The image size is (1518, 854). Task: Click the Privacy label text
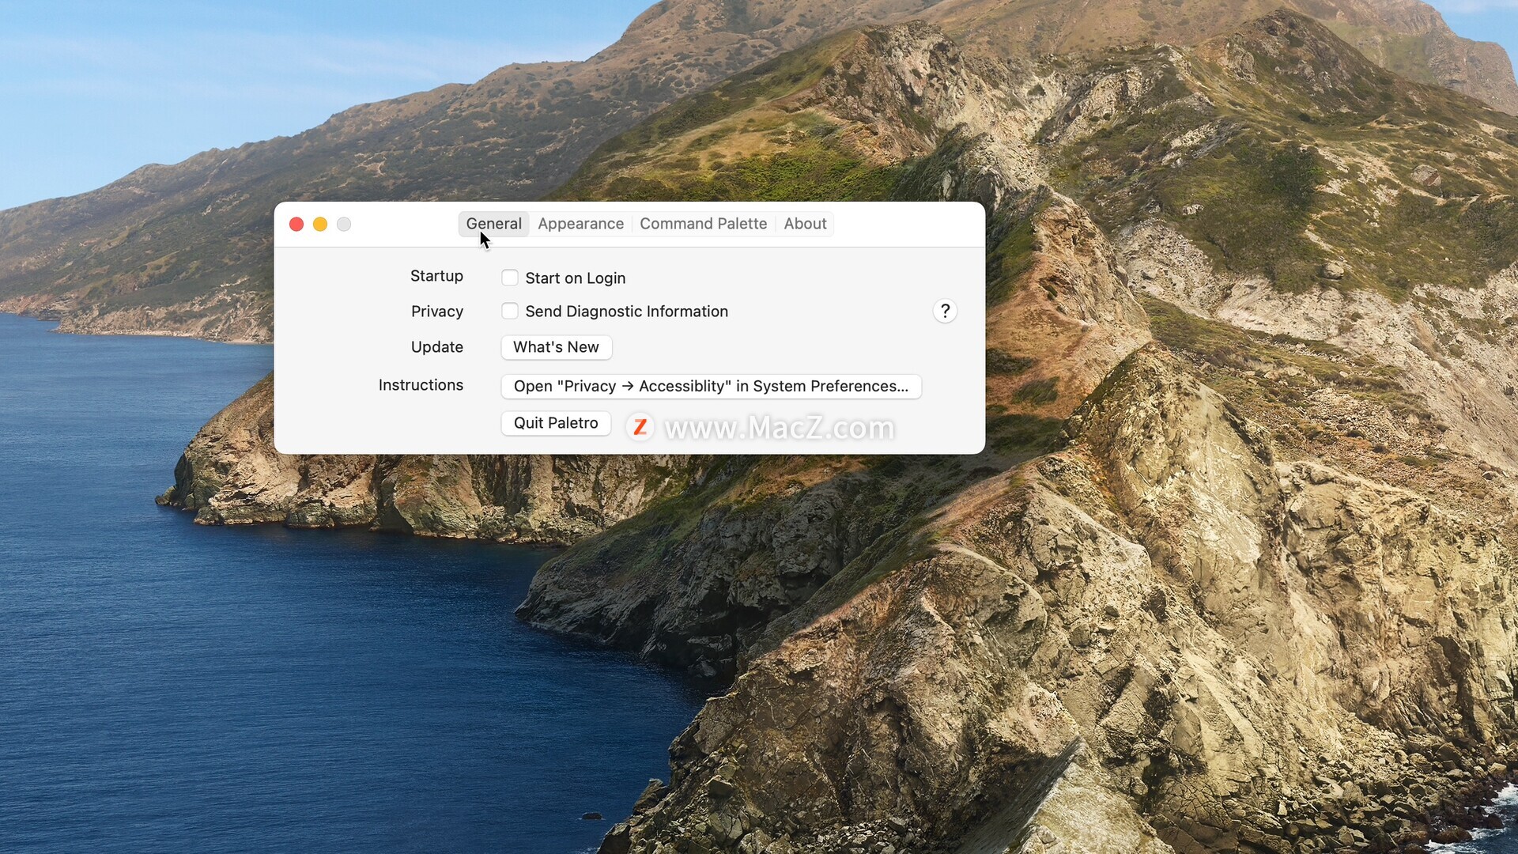pyautogui.click(x=436, y=312)
